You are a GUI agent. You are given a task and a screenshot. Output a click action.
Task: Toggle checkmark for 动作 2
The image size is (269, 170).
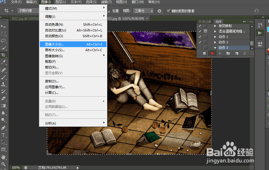pos(200,42)
